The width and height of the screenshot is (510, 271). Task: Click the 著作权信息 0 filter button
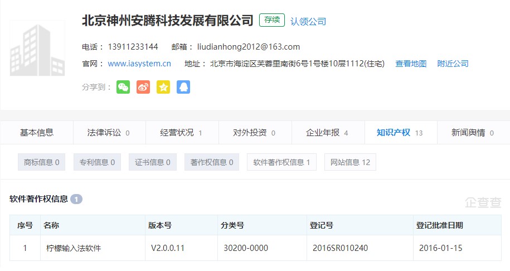click(x=212, y=162)
